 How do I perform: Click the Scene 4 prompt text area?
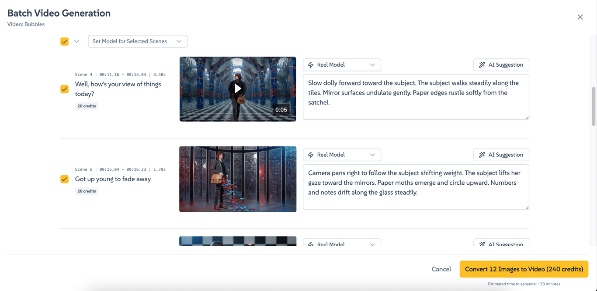point(416,97)
